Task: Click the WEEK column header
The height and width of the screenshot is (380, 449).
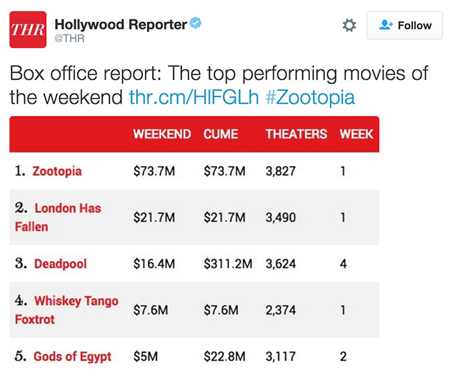Action: click(356, 135)
